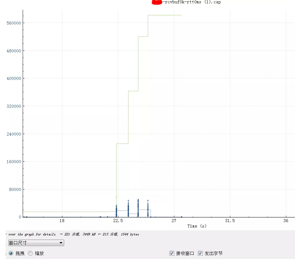Click the x-axis tick label 36
This screenshot has height=259, width=295.
[286, 221]
